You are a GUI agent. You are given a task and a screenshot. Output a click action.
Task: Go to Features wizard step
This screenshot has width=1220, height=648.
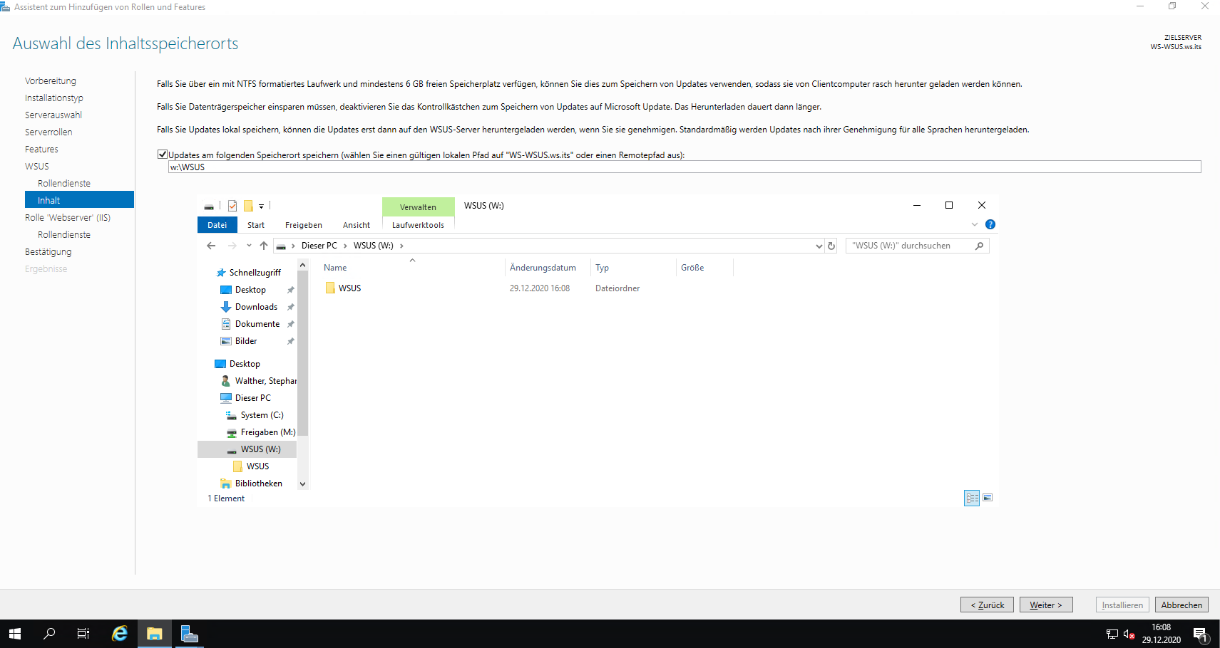(41, 150)
